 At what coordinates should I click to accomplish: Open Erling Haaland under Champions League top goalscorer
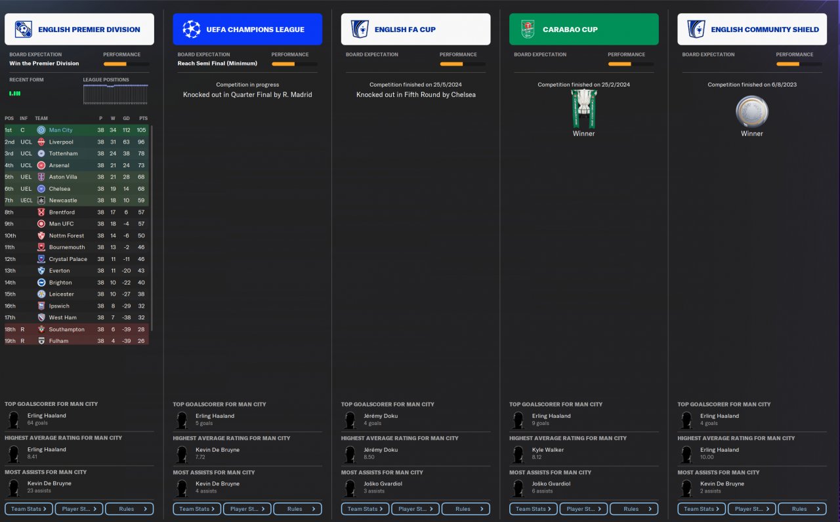pyautogui.click(x=215, y=416)
